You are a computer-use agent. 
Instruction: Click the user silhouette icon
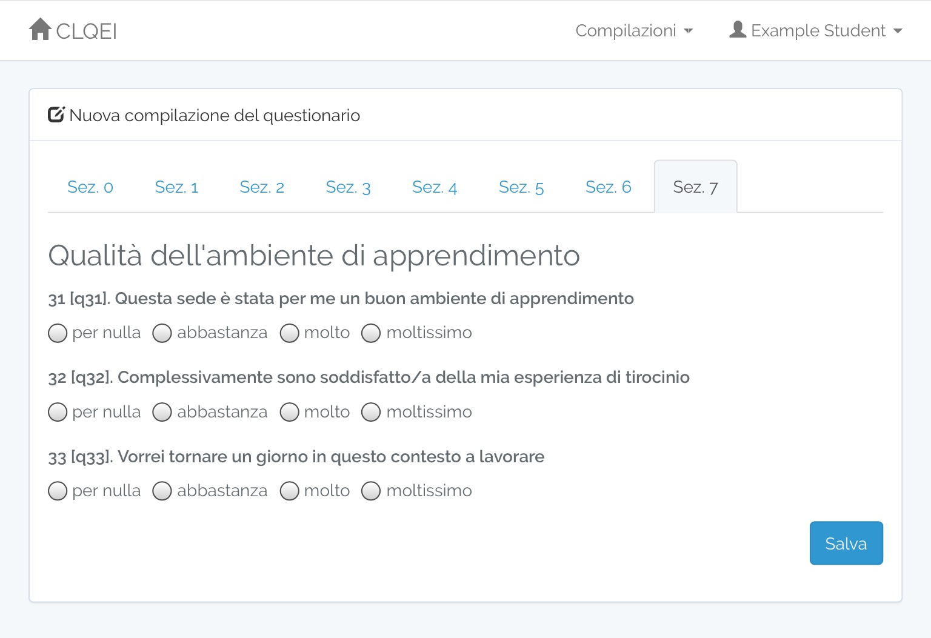[738, 29]
